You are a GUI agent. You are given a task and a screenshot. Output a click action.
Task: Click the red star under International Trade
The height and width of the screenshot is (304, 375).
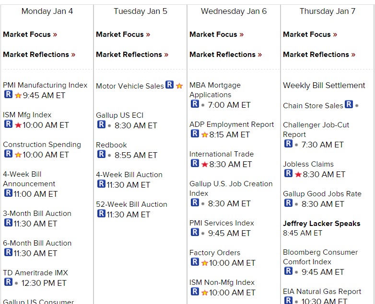click(205, 164)
